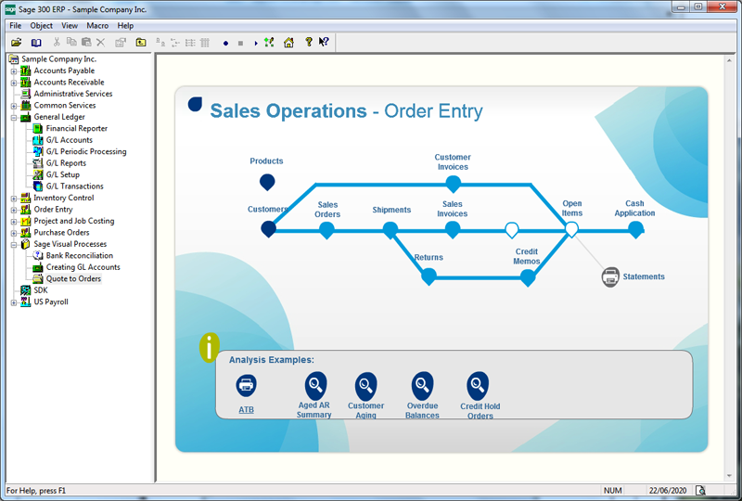Click the Large Icons view toolbar icon
Image resolution: width=742 pixels, height=501 pixels.
point(160,43)
